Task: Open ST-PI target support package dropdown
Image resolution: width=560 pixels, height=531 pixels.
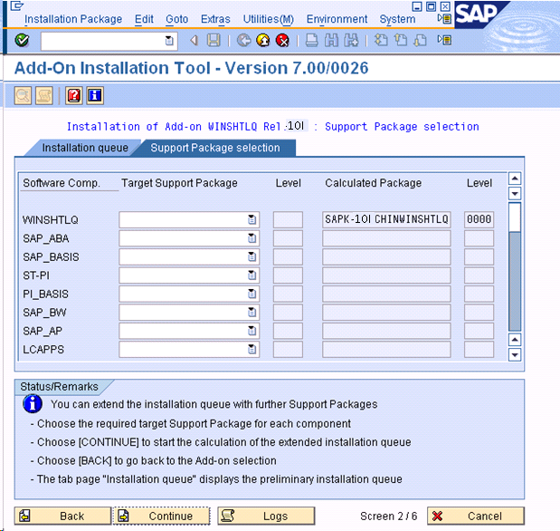Action: click(252, 275)
